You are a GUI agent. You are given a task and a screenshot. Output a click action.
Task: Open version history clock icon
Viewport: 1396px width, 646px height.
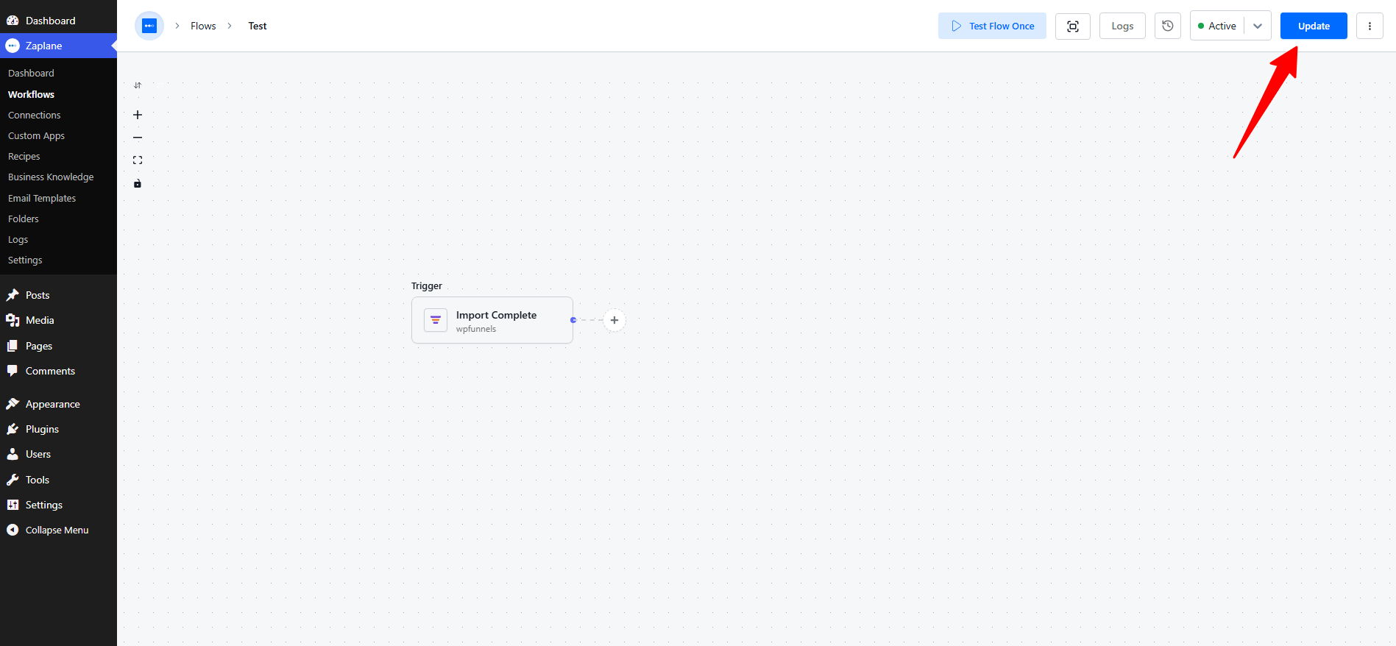coord(1168,26)
